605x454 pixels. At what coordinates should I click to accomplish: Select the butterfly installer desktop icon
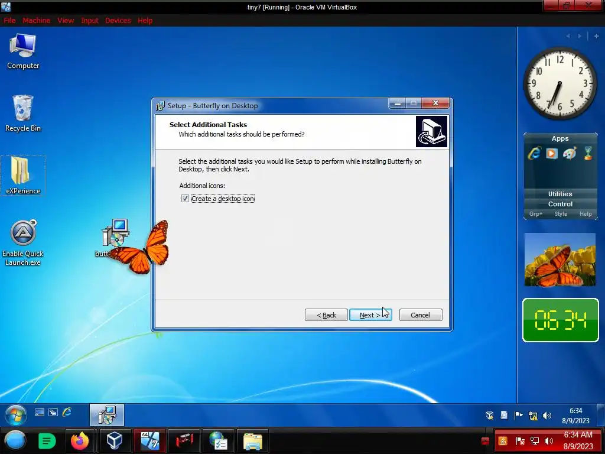click(114, 234)
